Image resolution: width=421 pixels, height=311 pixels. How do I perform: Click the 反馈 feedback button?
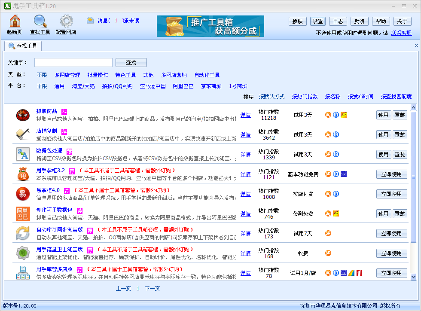click(x=360, y=21)
